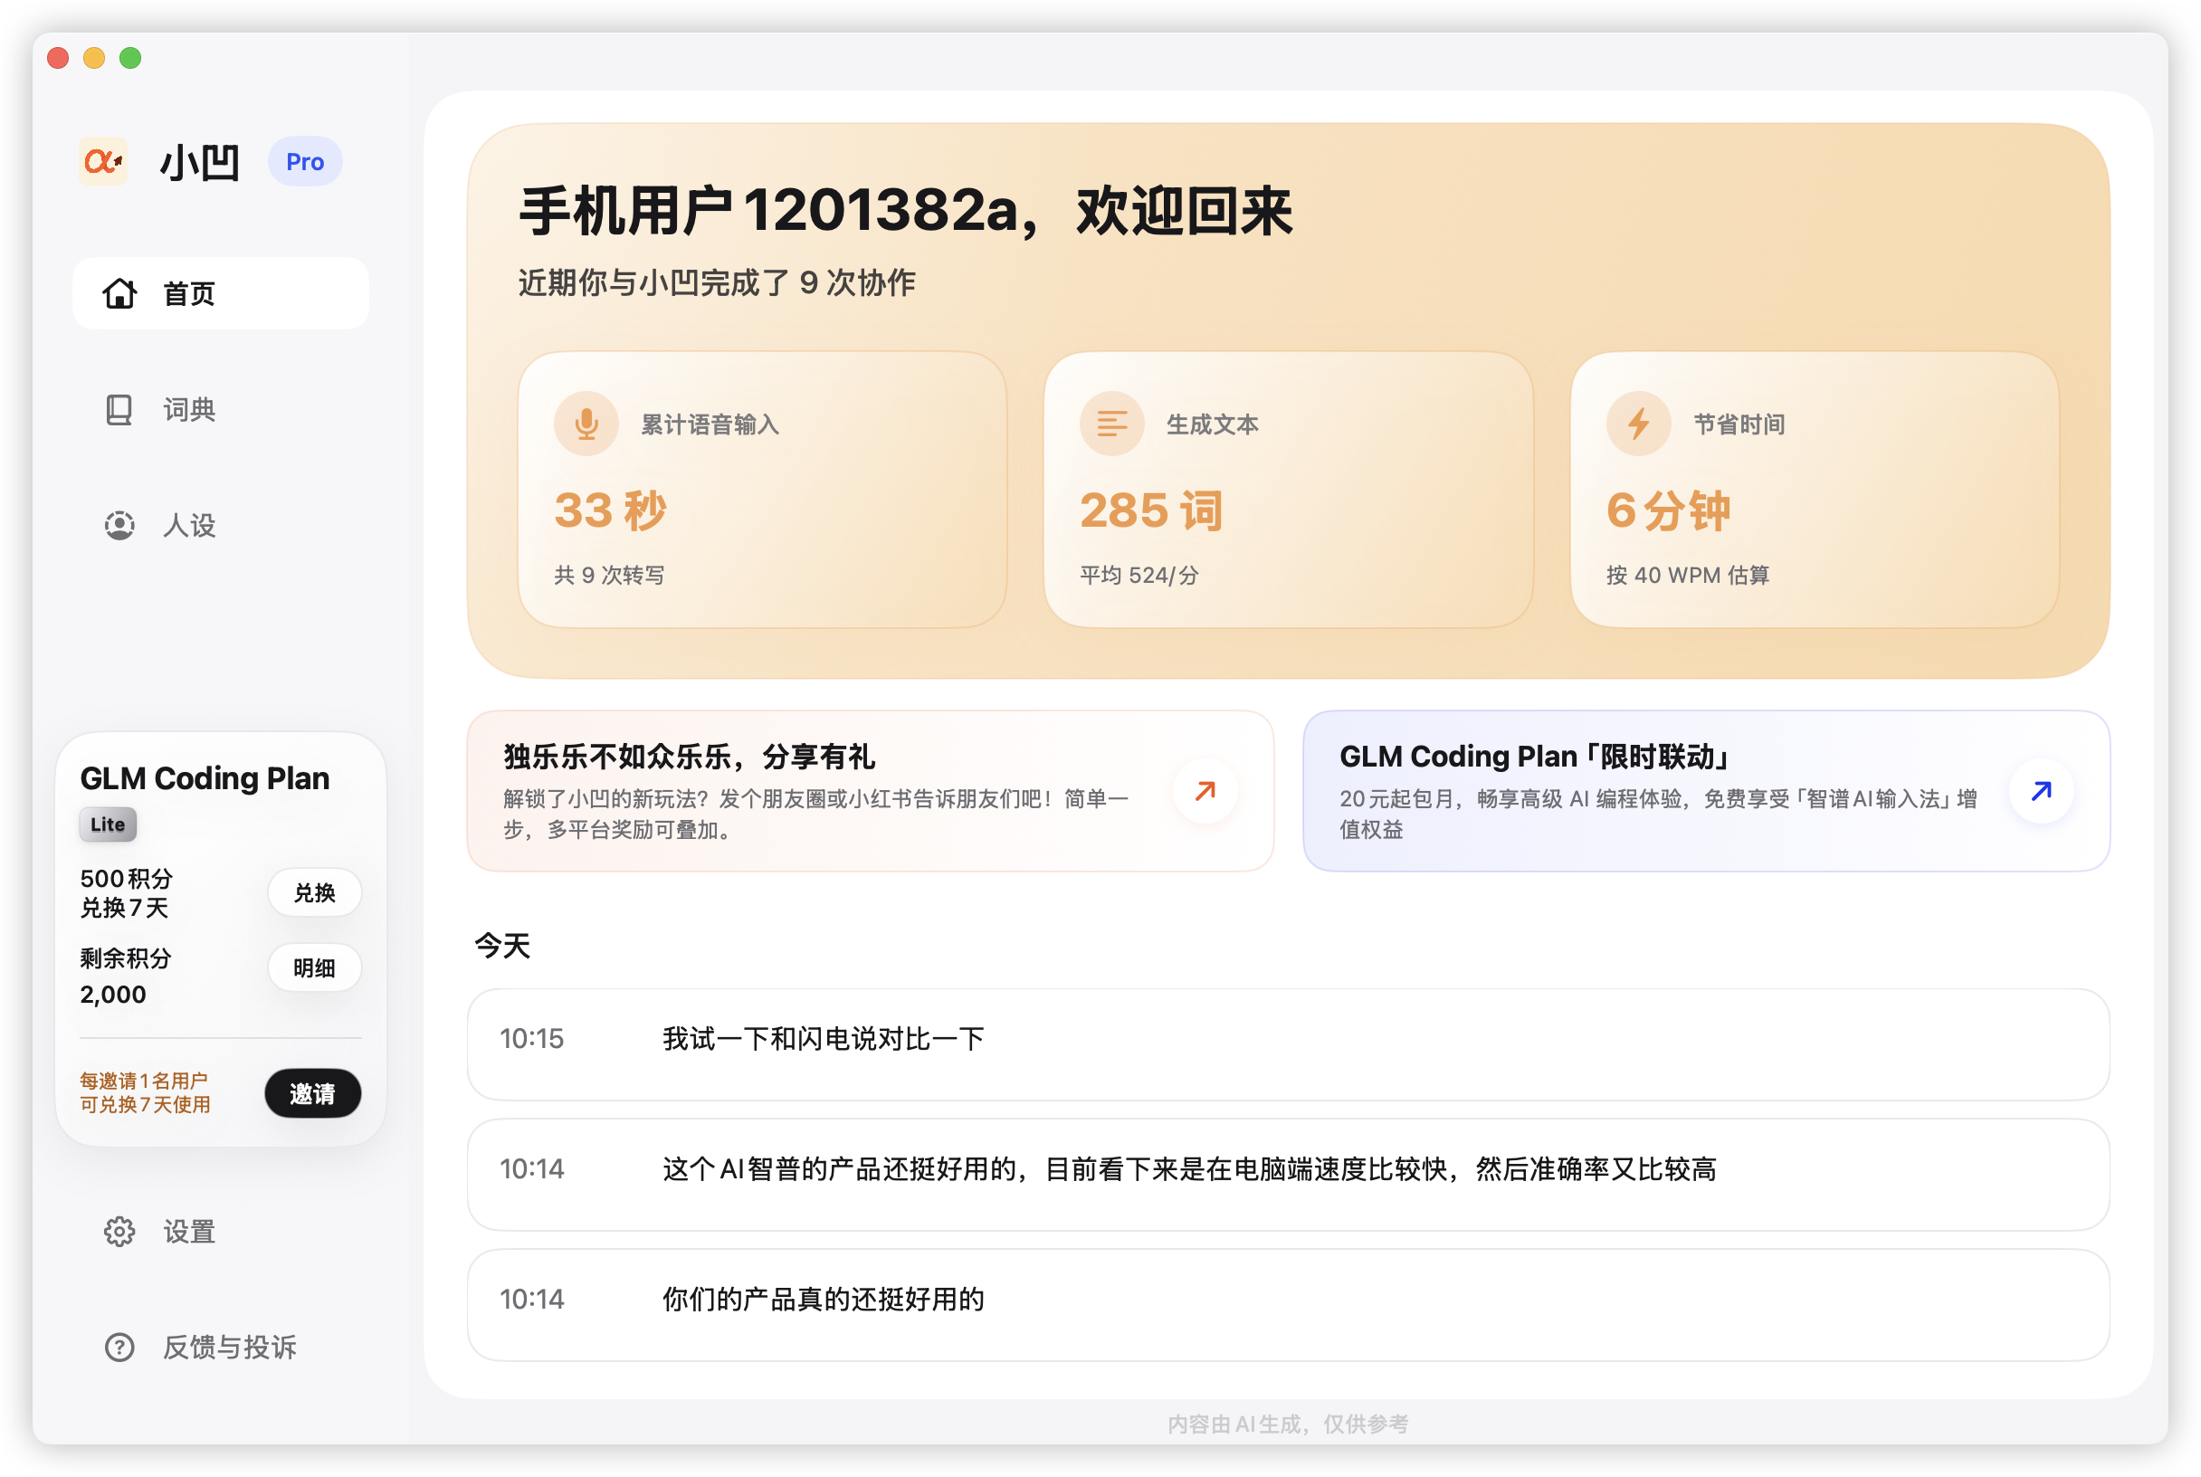Open the 反馈与投诉 sidebar item
Screen dimensions: 2201x1477
point(229,1347)
